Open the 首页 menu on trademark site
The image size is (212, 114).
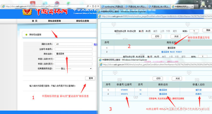pos(35,21)
